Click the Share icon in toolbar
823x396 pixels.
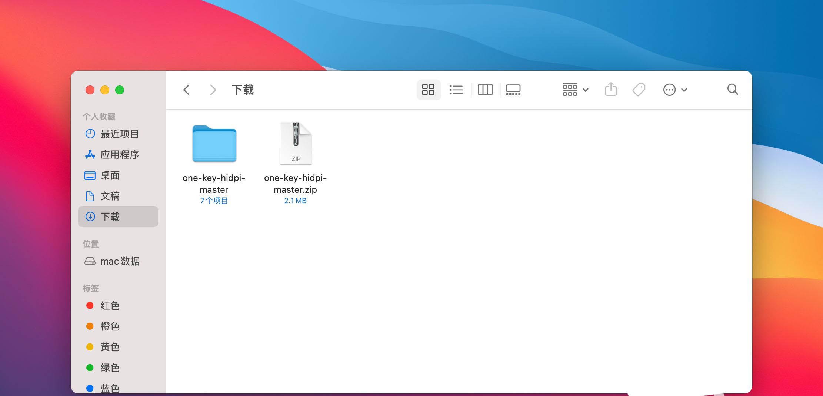click(611, 90)
